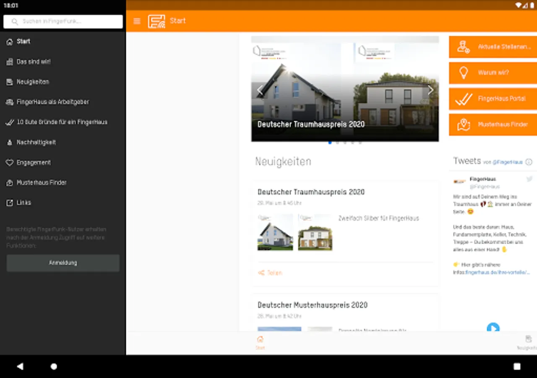The width and height of the screenshot is (537, 378).
Task: Show previous carousel slide arrow
Action: (x=260, y=90)
